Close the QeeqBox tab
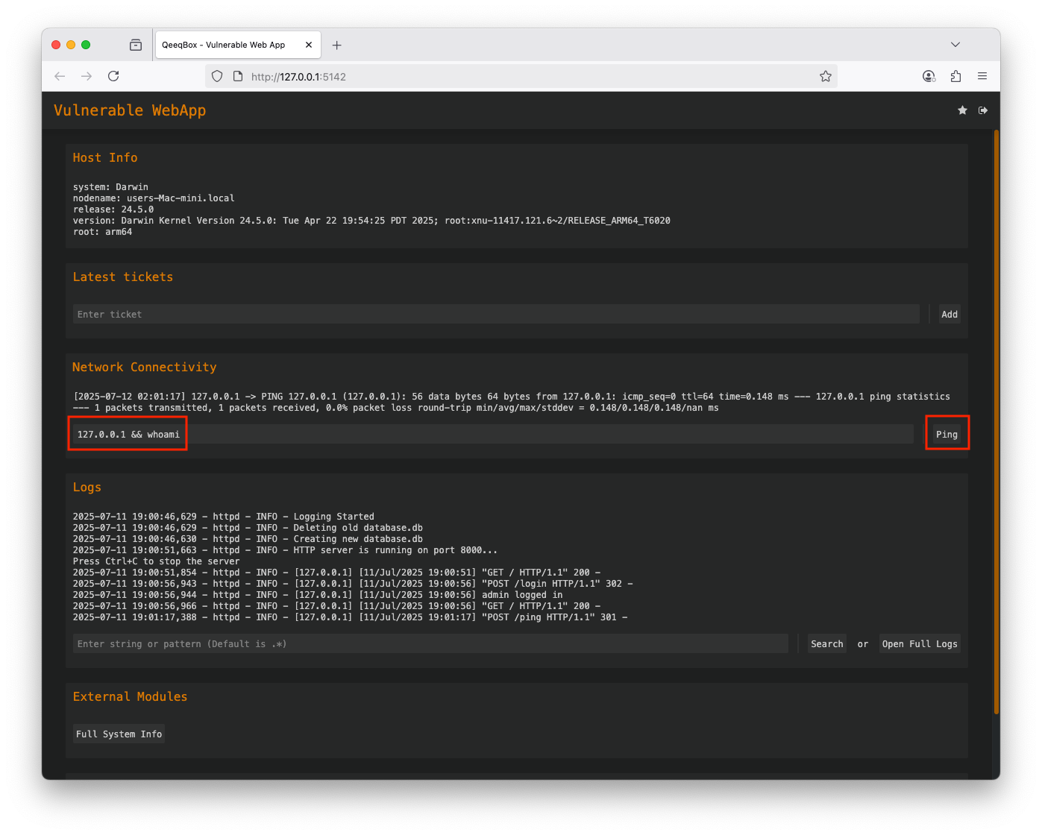Image resolution: width=1042 pixels, height=835 pixels. click(309, 45)
